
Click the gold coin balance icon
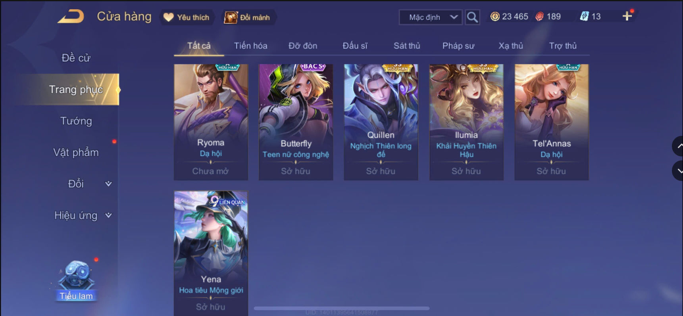point(495,17)
